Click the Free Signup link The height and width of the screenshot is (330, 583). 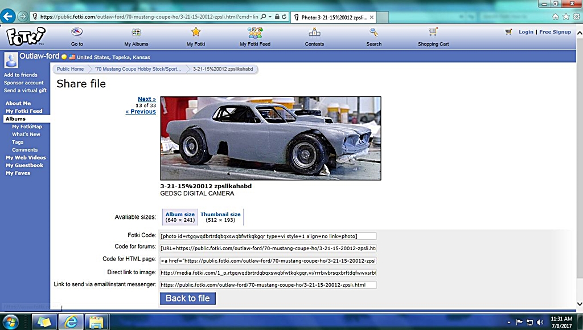pos(555,32)
